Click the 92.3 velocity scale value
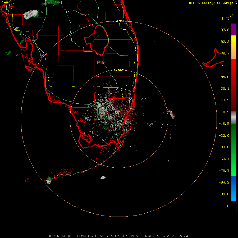The height and width of the screenshot is (238, 238). [225, 42]
